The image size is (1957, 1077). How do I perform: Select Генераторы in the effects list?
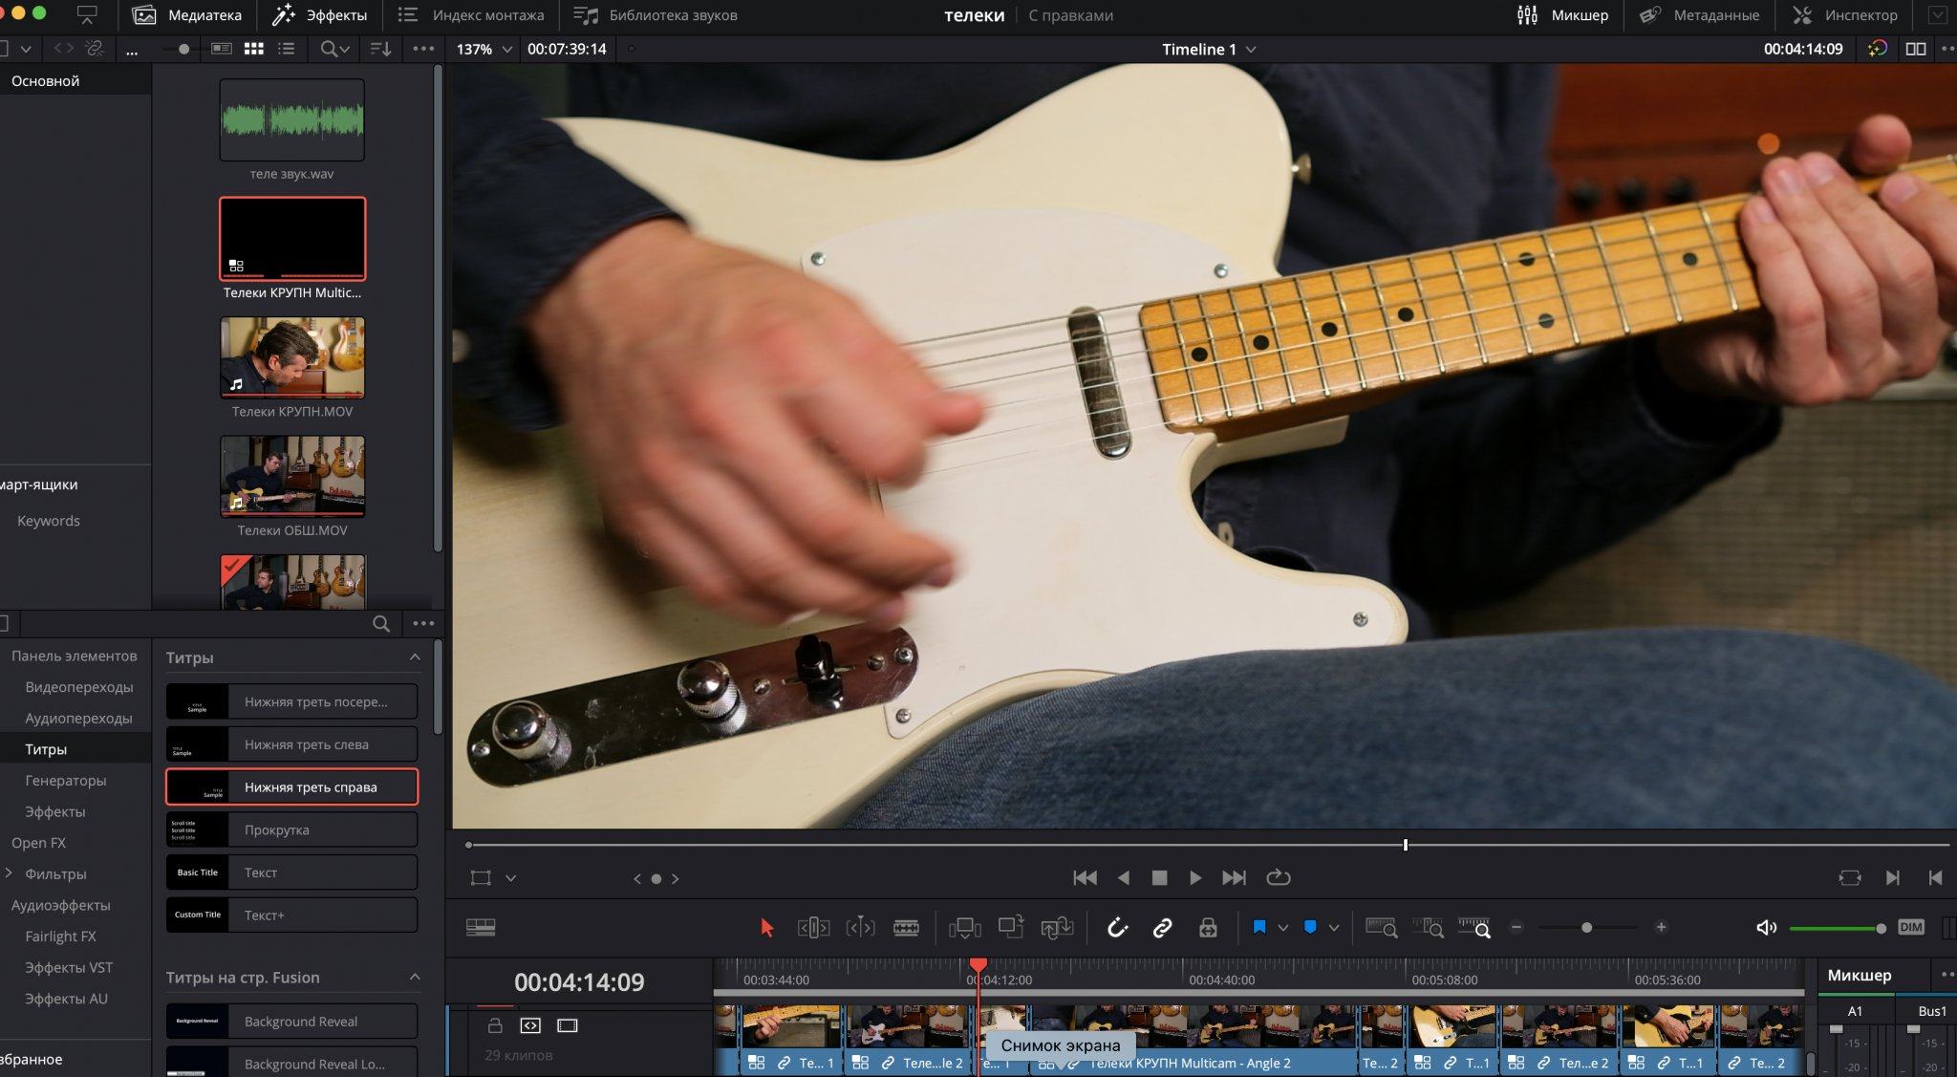coord(65,781)
